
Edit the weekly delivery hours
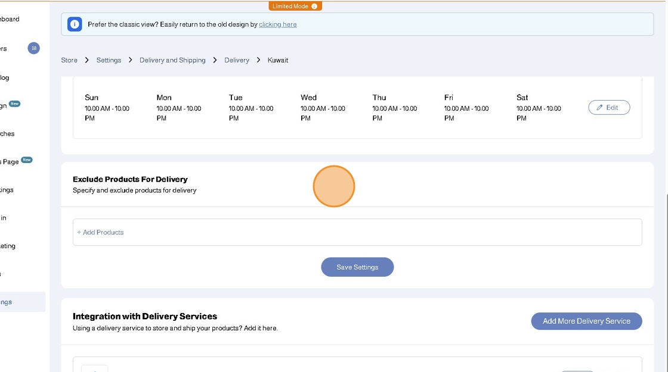point(608,108)
